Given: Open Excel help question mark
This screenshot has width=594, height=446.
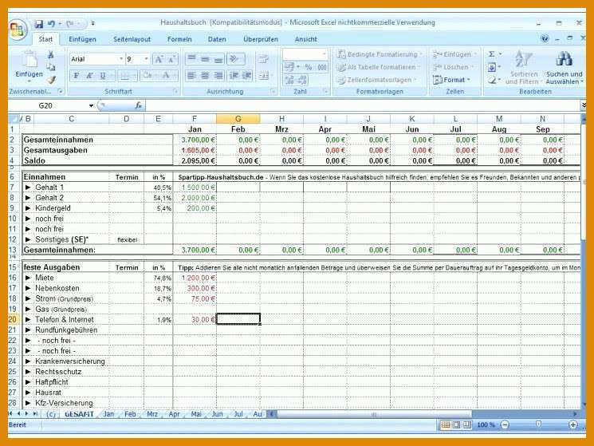Looking at the screenshot, I should click(x=545, y=38).
